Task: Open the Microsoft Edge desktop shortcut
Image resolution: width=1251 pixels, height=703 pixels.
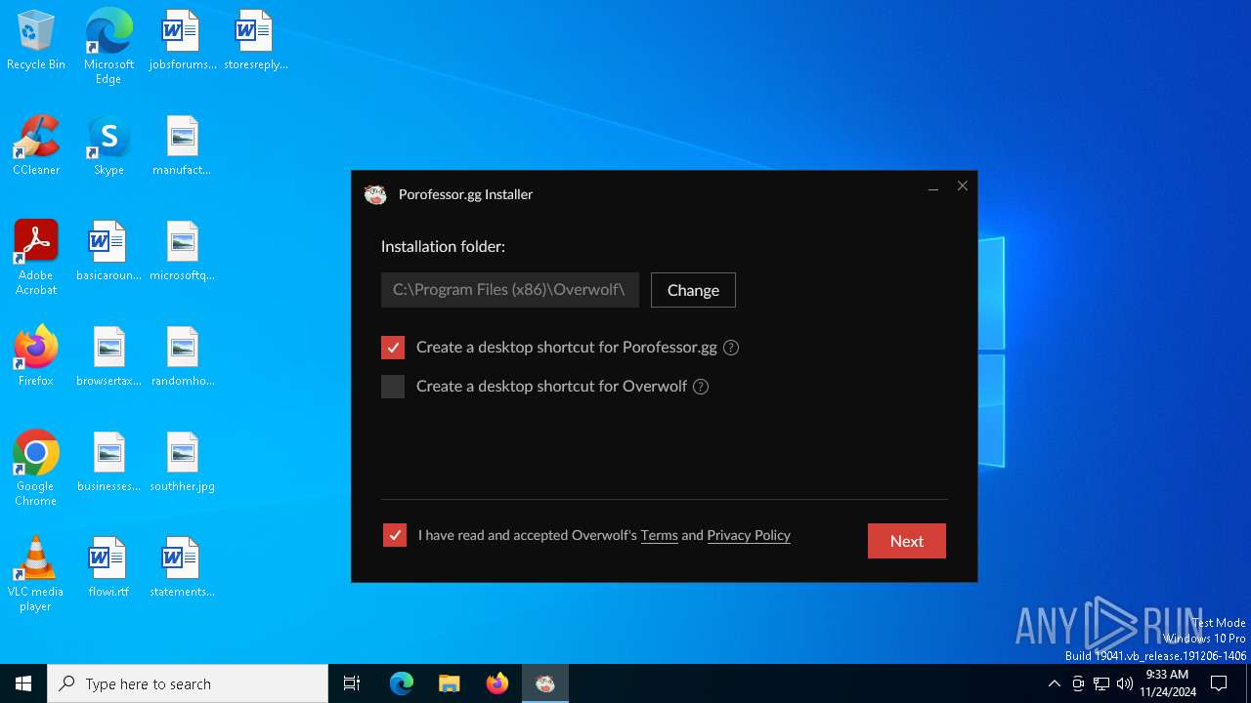Action: (108, 47)
